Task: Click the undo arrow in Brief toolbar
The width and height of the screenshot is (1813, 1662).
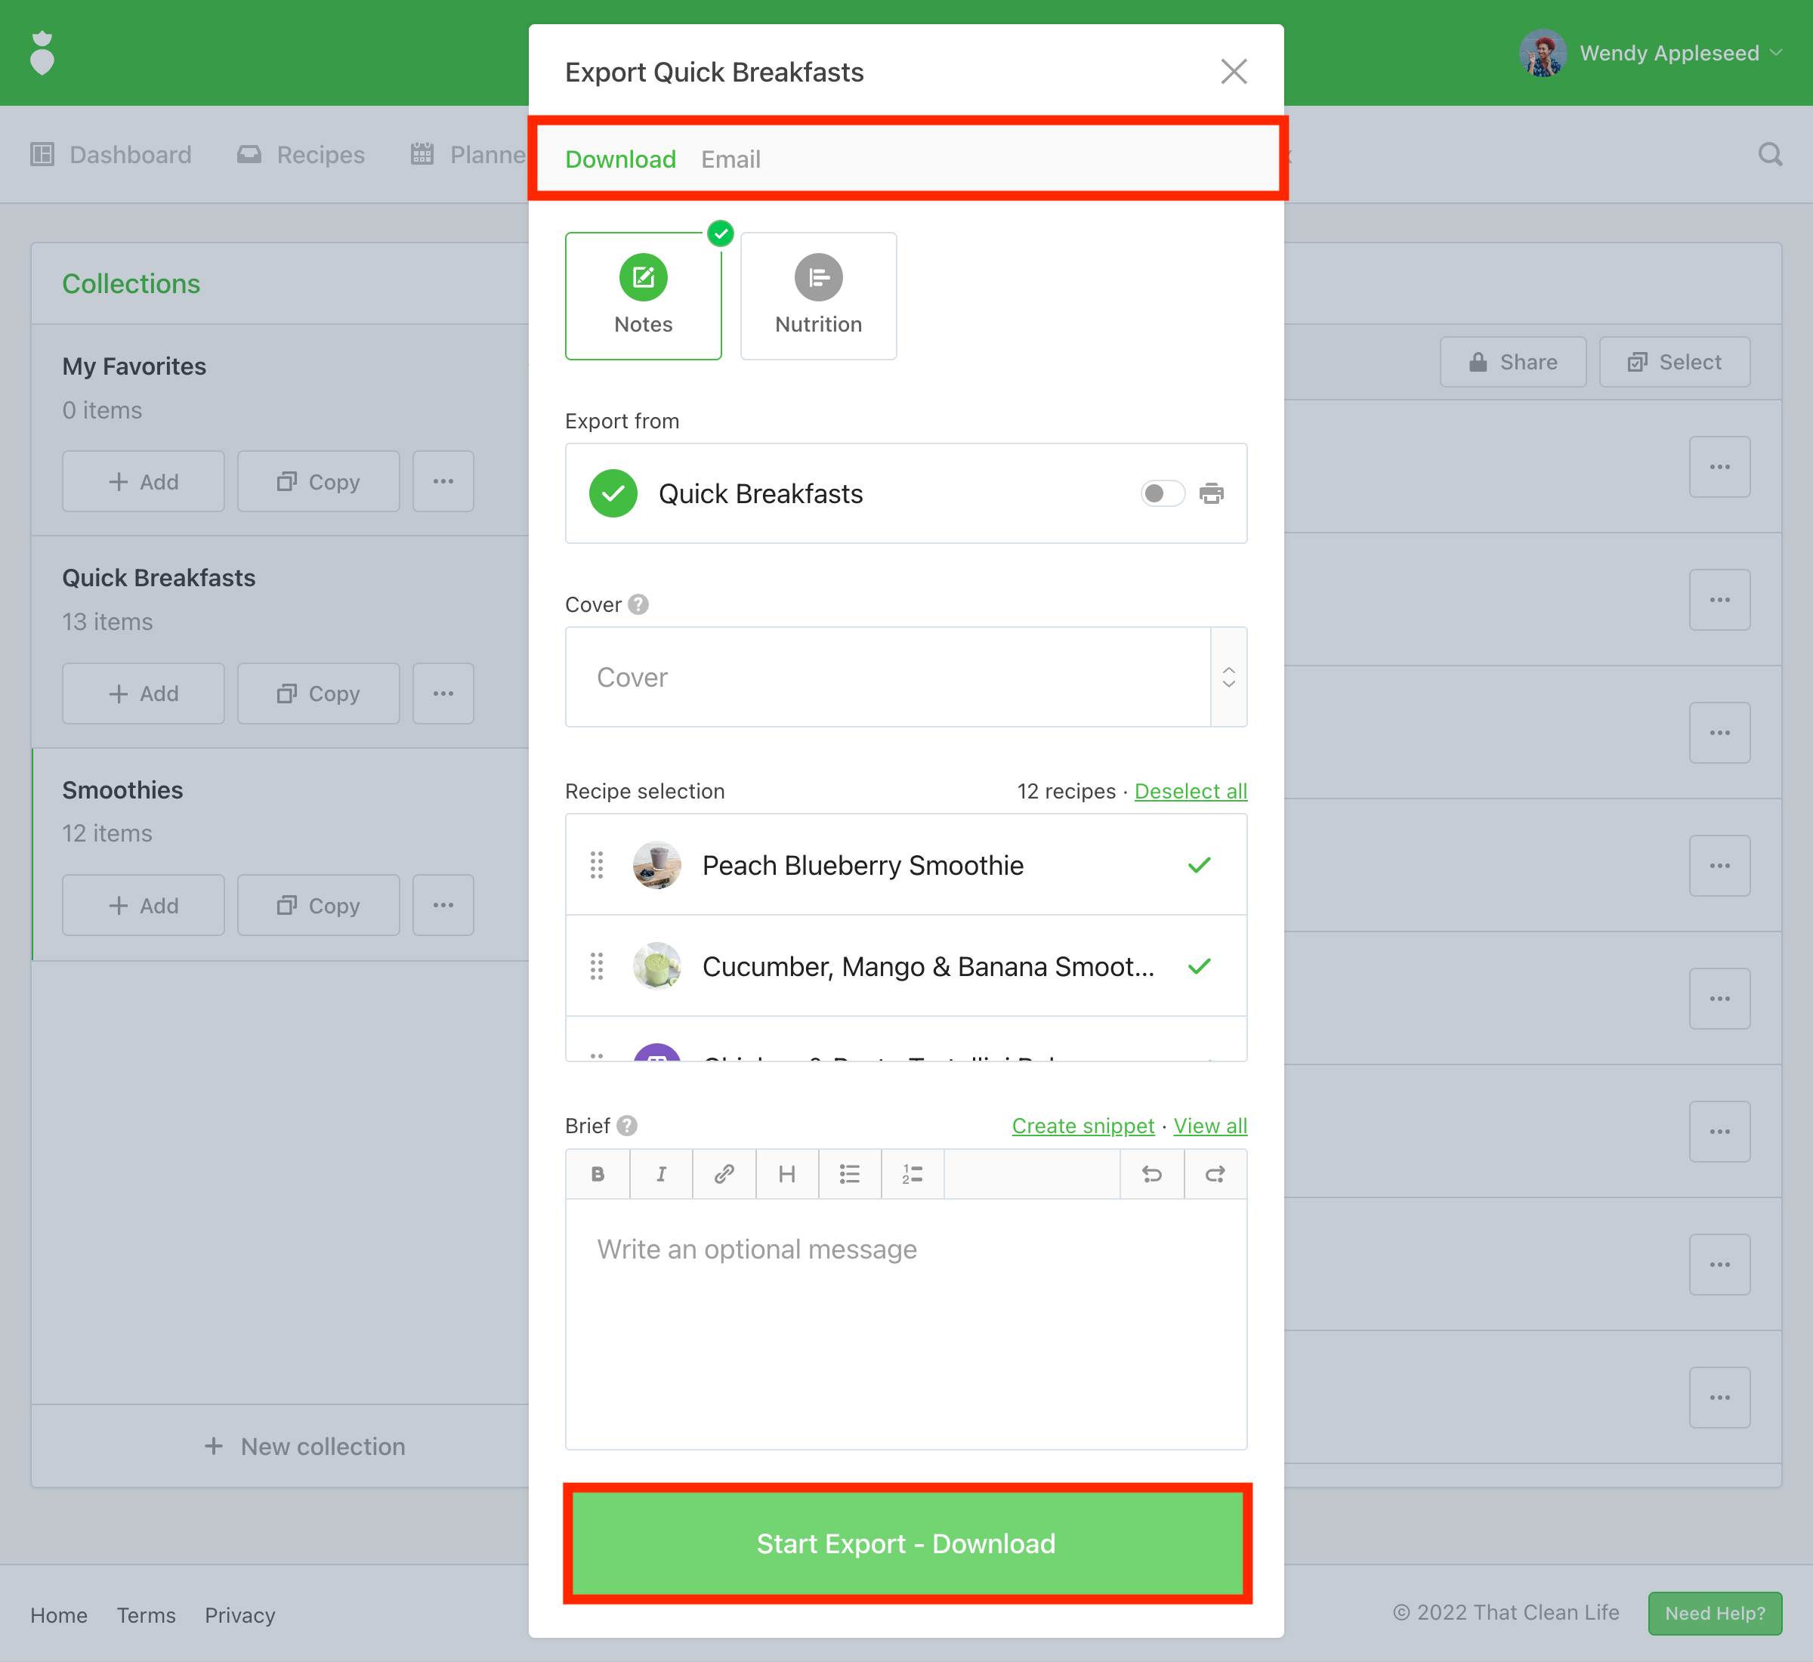Action: tap(1152, 1174)
